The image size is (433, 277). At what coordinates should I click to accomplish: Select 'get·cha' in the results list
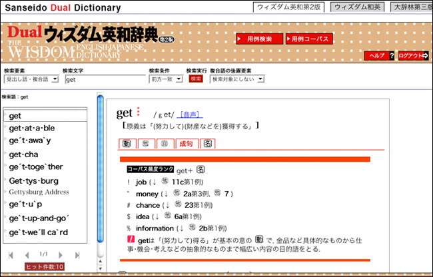pyautogui.click(x=23, y=154)
